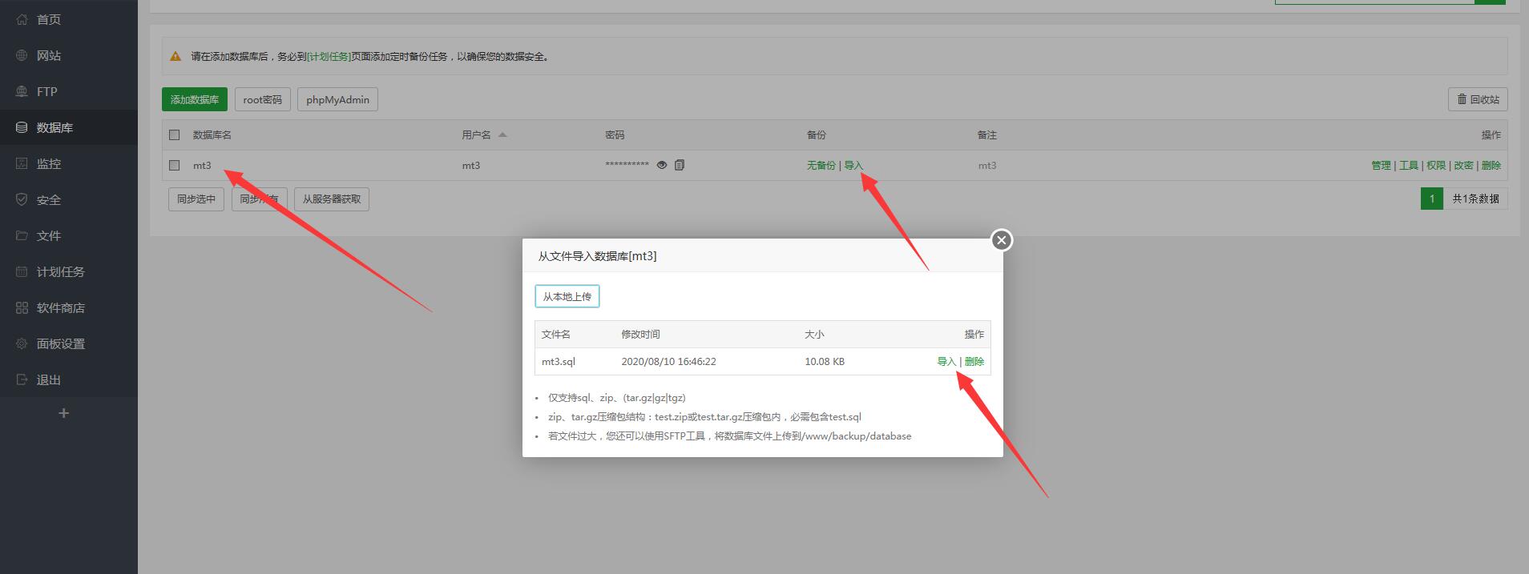Toggle the select-all checkbox in table header
The height and width of the screenshot is (574, 1529).
(x=175, y=134)
